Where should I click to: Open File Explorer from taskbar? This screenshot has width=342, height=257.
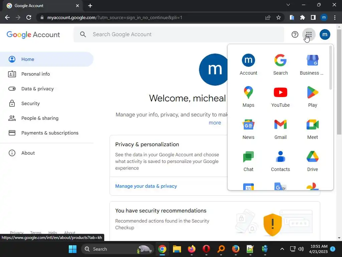pyautogui.click(x=177, y=249)
